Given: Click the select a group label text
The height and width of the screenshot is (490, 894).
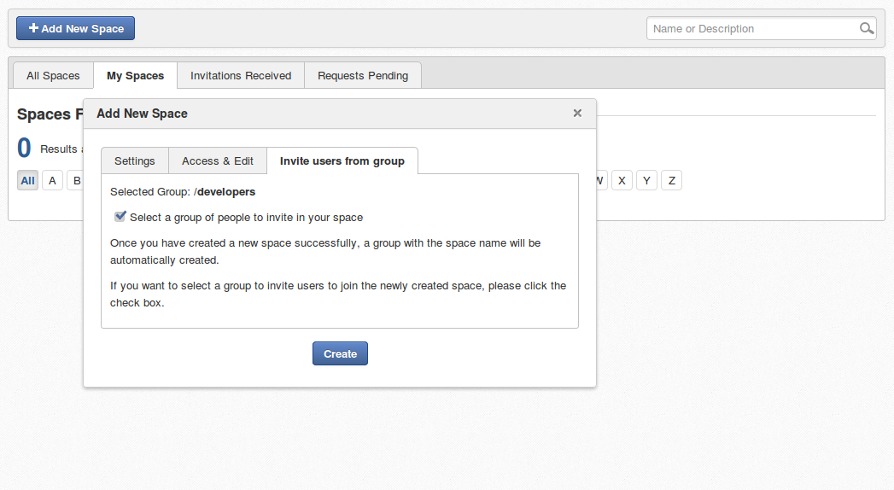Looking at the screenshot, I should pyautogui.click(x=246, y=218).
